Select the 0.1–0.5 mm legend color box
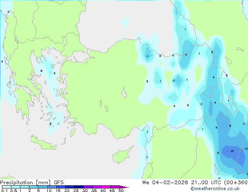This screenshot has width=248, height=192. (x=7, y=187)
